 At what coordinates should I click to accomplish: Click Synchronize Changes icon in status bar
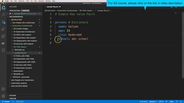pos(13,102)
